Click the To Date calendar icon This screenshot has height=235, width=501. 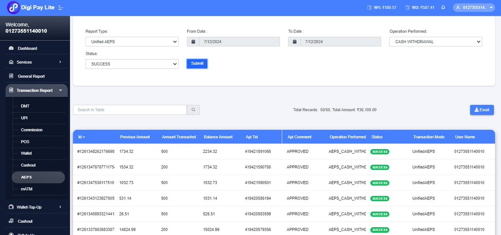point(294,42)
